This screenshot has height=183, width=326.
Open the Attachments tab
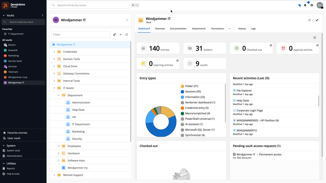[x=199, y=29]
